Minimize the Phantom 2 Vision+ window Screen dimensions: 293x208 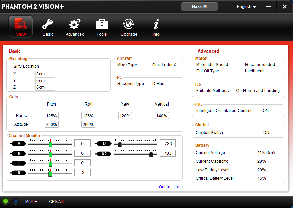point(268,7)
